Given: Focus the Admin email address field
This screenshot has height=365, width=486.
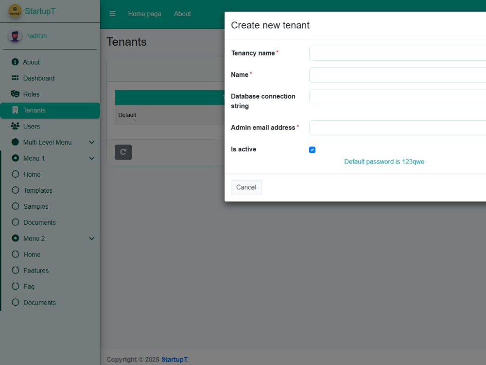Looking at the screenshot, I should (398, 128).
